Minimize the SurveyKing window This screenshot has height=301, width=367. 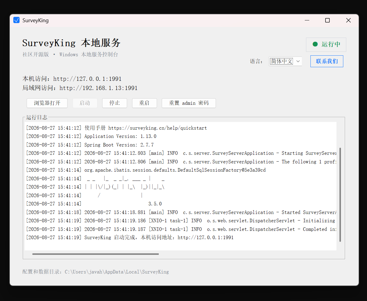coord(307,20)
